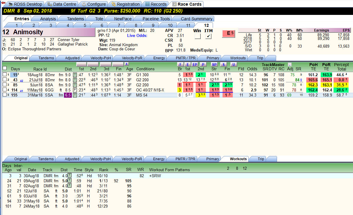Click the red E 5 run-style box

[229, 34]
